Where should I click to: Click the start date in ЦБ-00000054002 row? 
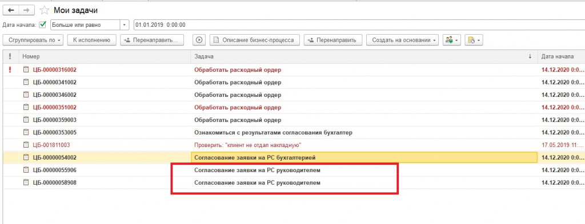pos(562,157)
